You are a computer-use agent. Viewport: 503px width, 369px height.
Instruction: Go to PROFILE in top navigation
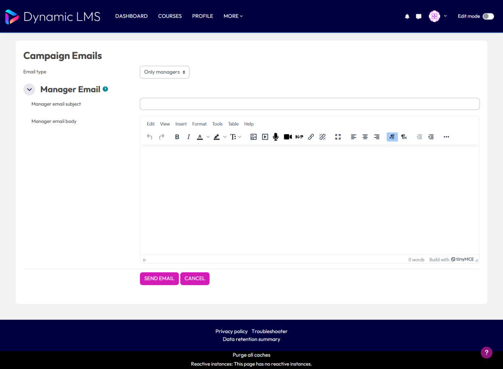(x=202, y=16)
